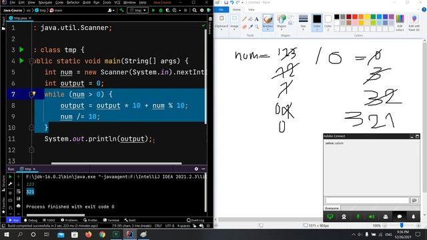Toggle read-only lock in IntelliJ status bar

click(x=194, y=226)
